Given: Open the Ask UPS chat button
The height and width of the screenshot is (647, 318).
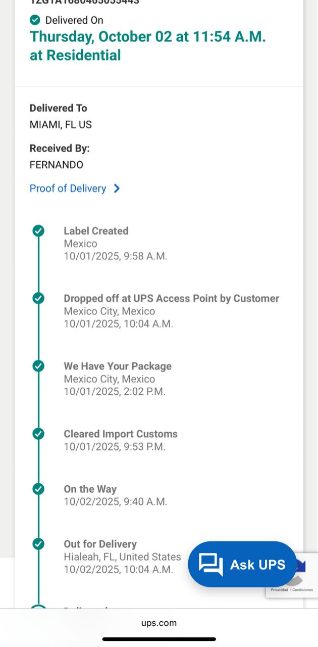Looking at the screenshot, I should coord(242,564).
